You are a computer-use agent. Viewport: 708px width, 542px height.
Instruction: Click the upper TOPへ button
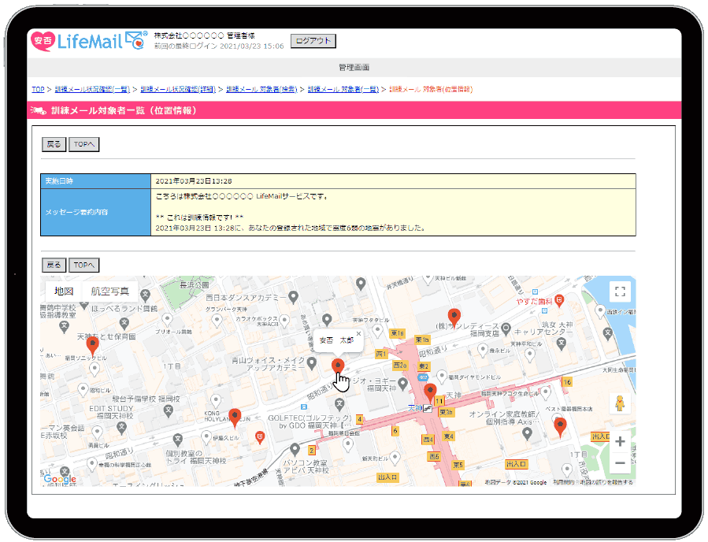[x=83, y=145]
